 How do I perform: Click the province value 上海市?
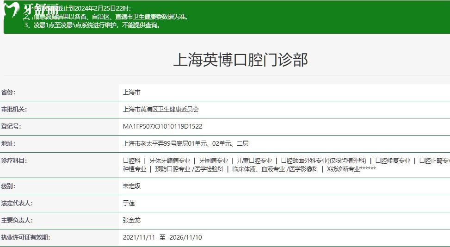pos(132,93)
